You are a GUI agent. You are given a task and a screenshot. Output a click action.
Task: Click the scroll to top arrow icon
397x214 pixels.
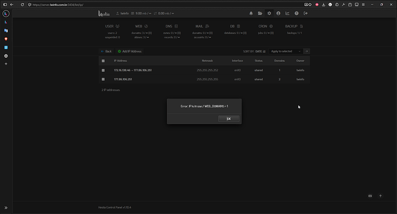pos(380,196)
